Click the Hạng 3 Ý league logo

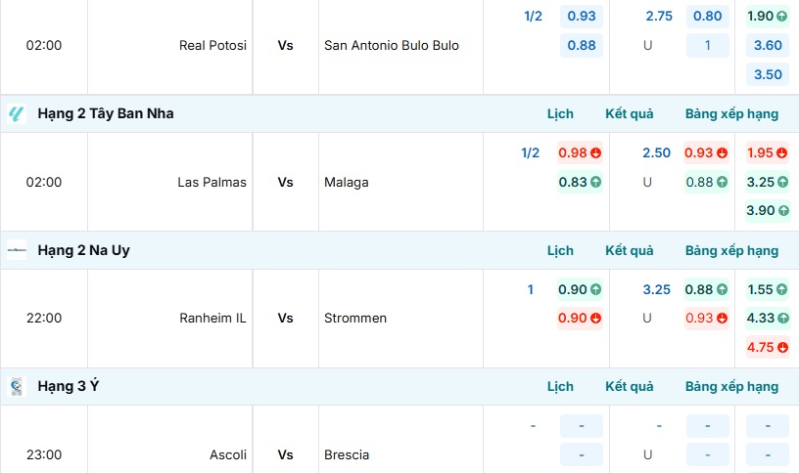coord(17,387)
